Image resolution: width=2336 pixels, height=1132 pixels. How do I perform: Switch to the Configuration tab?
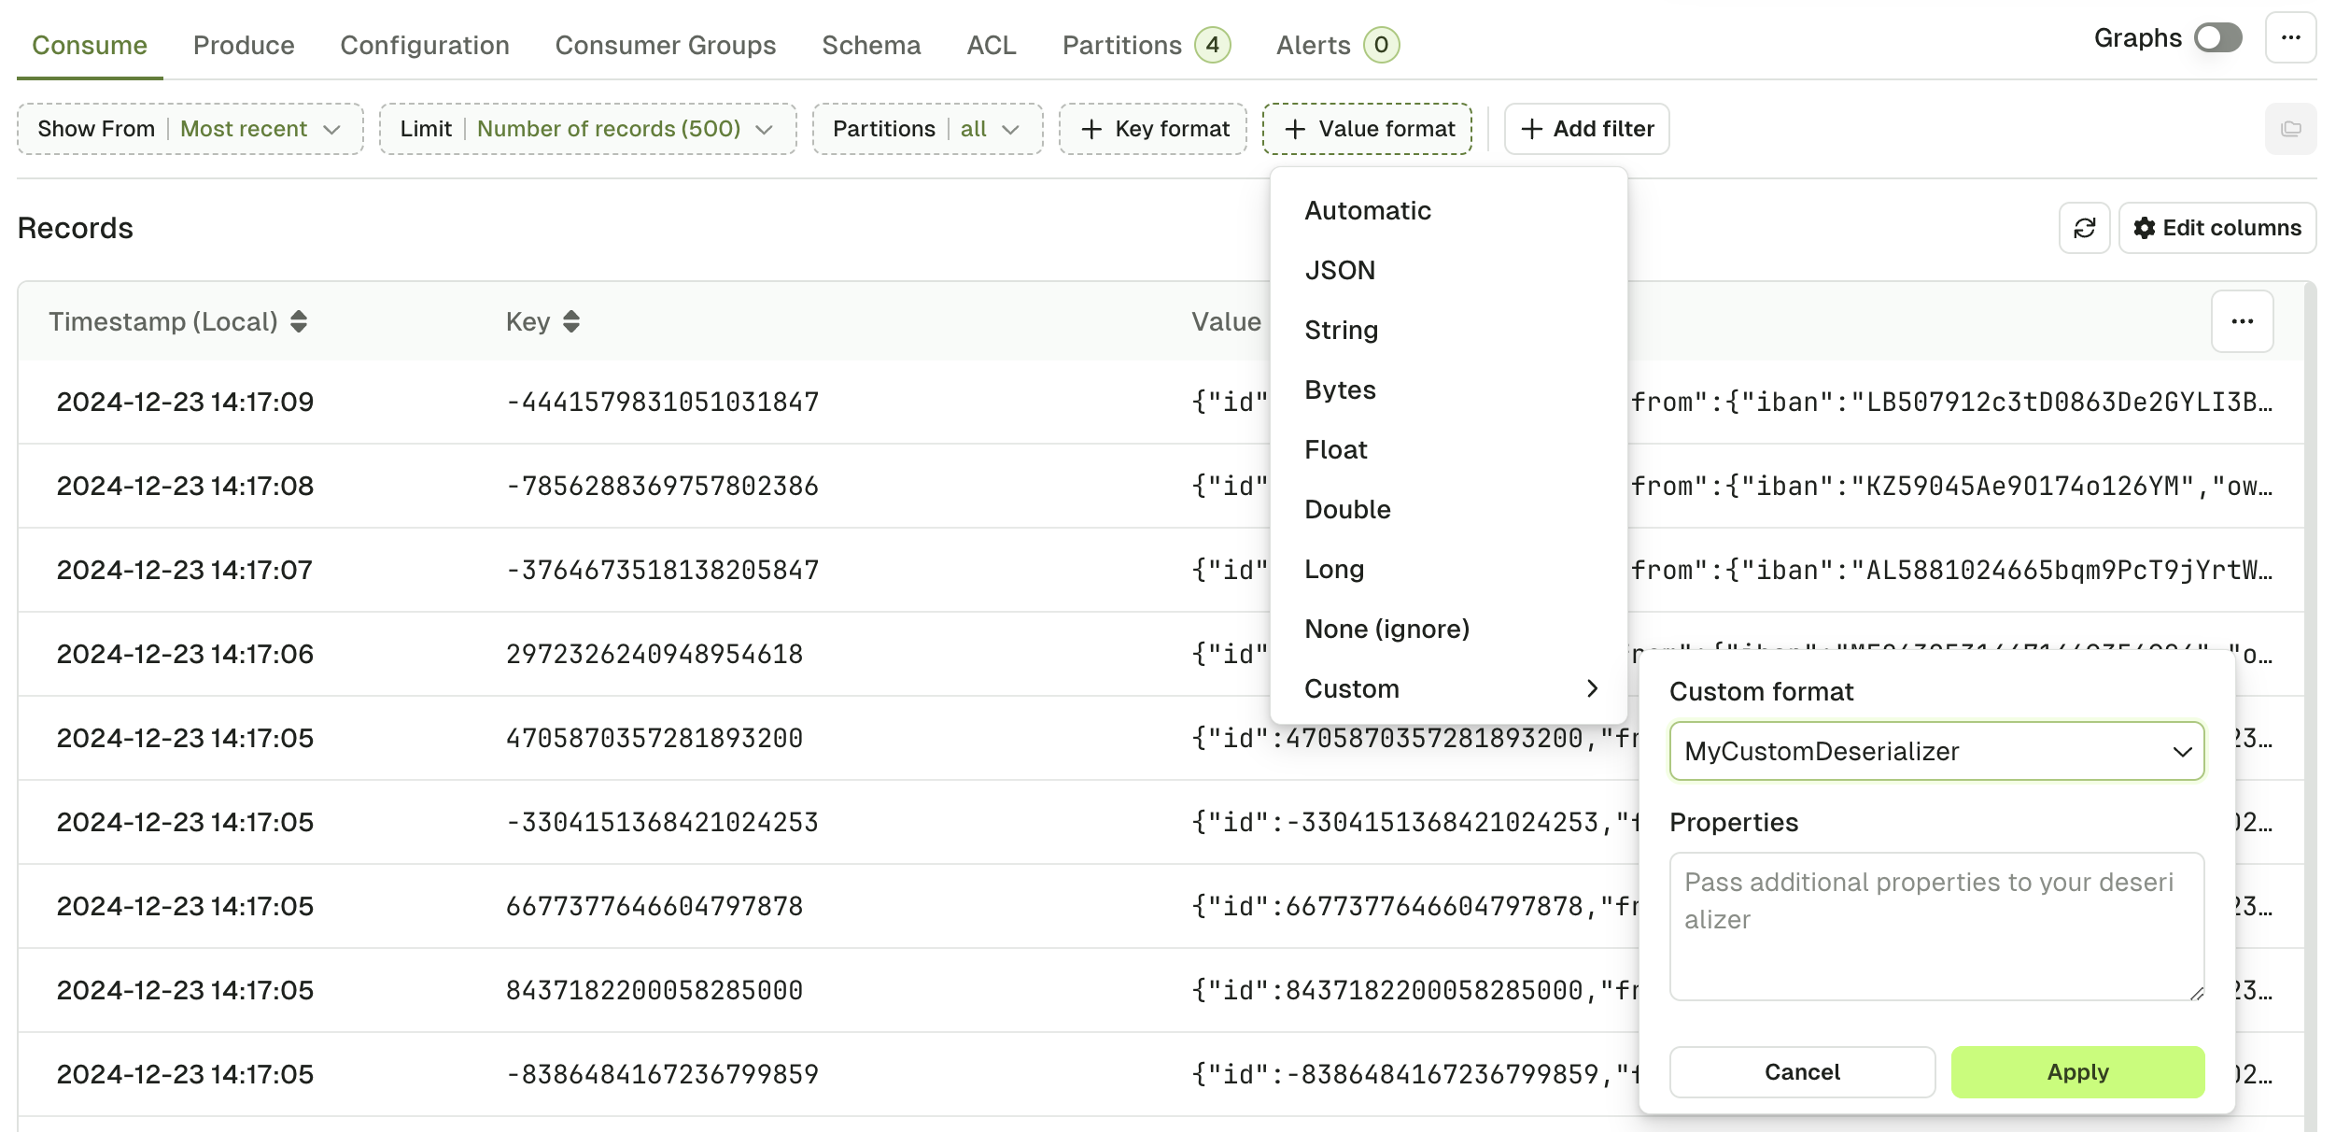(x=425, y=45)
